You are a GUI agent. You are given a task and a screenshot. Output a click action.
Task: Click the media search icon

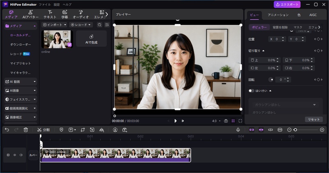[100, 25]
